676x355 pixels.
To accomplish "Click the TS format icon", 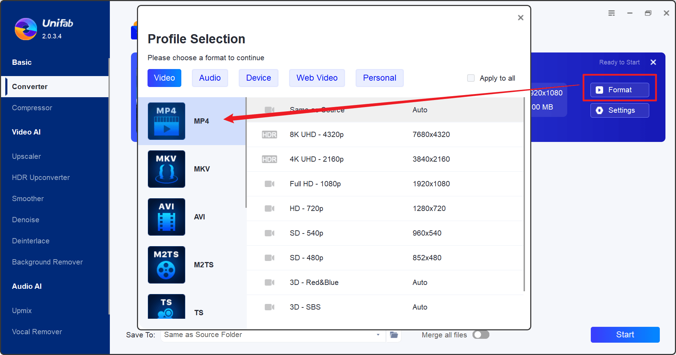I will [166, 307].
